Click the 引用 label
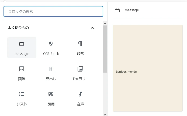Image resolution: width=187 pixels, height=116 pixels. point(51,104)
